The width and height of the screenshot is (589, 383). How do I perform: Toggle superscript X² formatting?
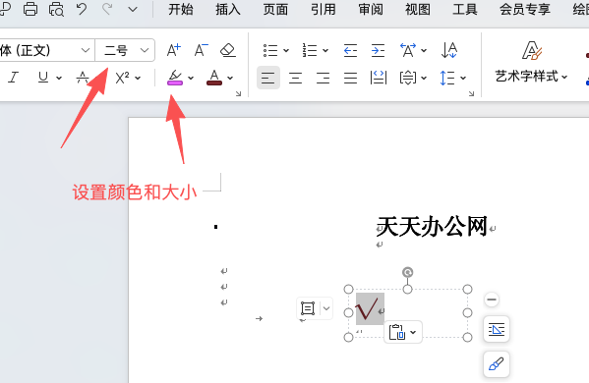click(x=122, y=78)
